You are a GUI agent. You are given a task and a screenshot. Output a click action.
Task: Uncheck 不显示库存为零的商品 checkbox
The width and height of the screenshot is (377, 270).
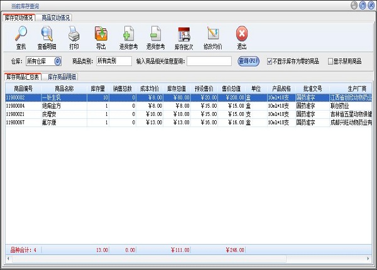(270, 61)
